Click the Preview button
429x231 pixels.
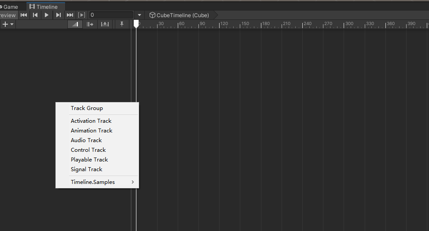(x=7, y=15)
